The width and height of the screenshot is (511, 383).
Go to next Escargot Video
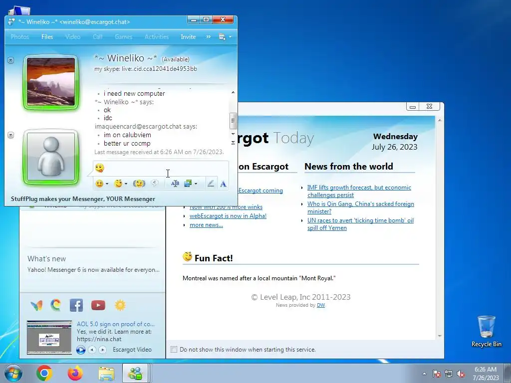pos(102,350)
